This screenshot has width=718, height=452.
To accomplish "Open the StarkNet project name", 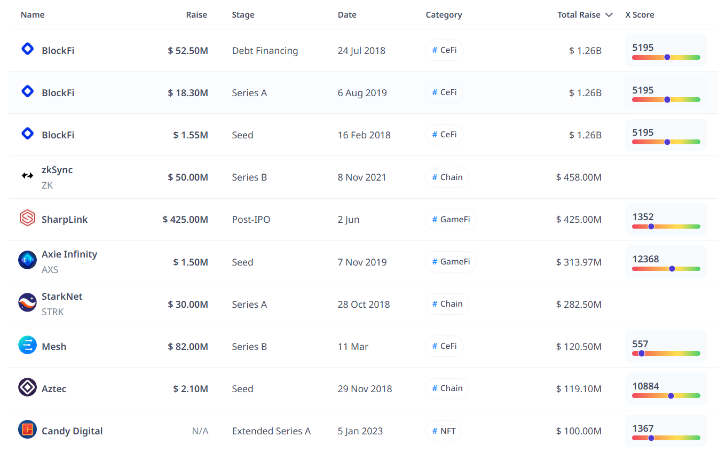I will pos(62,297).
